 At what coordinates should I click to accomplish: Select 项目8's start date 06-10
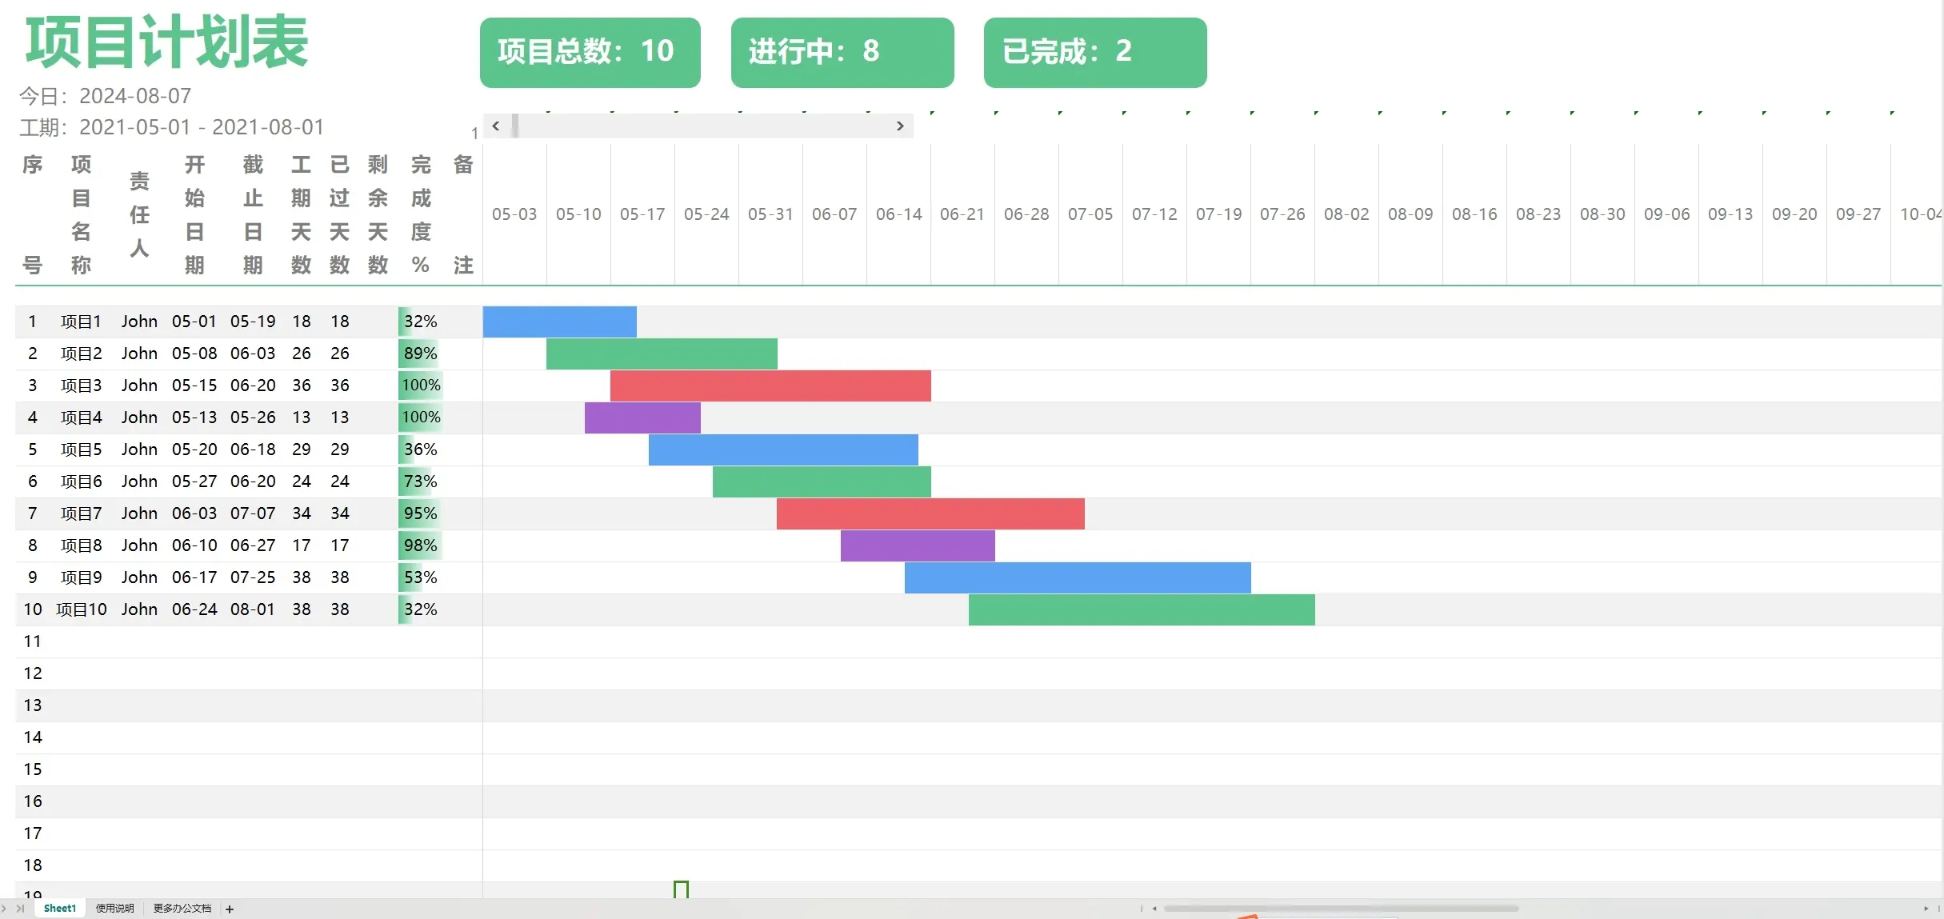[194, 545]
